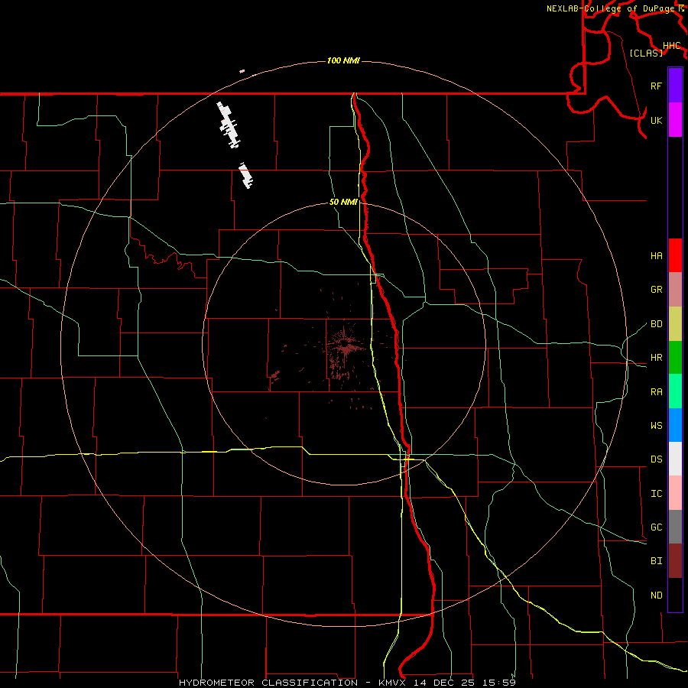Click the BI legend label
The image size is (688, 688).
[656, 561]
